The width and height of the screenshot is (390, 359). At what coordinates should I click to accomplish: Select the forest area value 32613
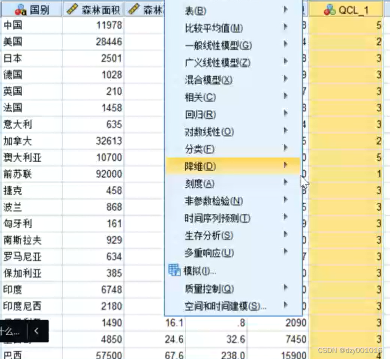point(93,141)
